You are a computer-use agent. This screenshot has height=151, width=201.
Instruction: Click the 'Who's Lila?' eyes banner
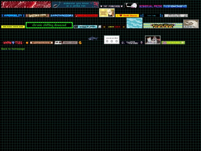66,43
